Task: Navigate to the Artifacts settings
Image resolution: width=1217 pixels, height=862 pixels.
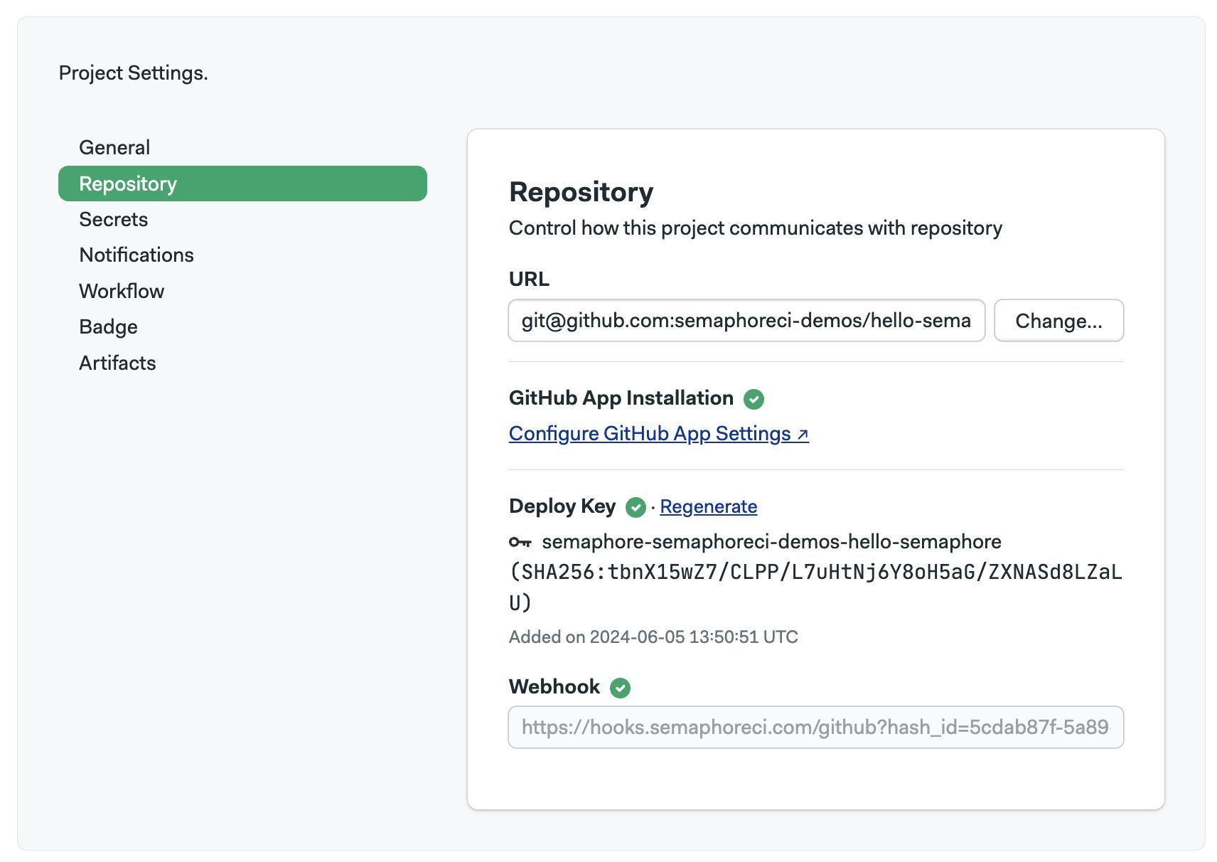Action: [117, 363]
